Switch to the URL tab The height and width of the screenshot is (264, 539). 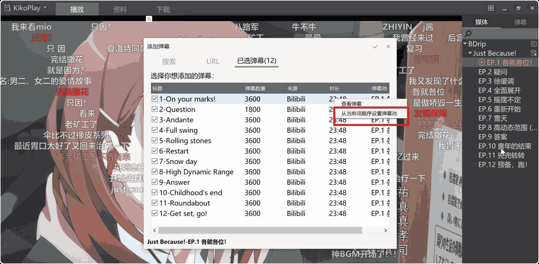pos(213,61)
